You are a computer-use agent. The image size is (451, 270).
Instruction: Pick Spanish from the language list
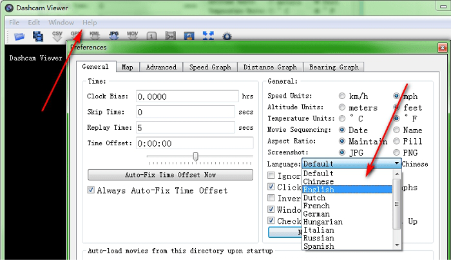[347, 246]
